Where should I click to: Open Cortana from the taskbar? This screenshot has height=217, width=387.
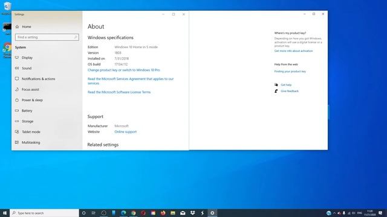point(84,213)
